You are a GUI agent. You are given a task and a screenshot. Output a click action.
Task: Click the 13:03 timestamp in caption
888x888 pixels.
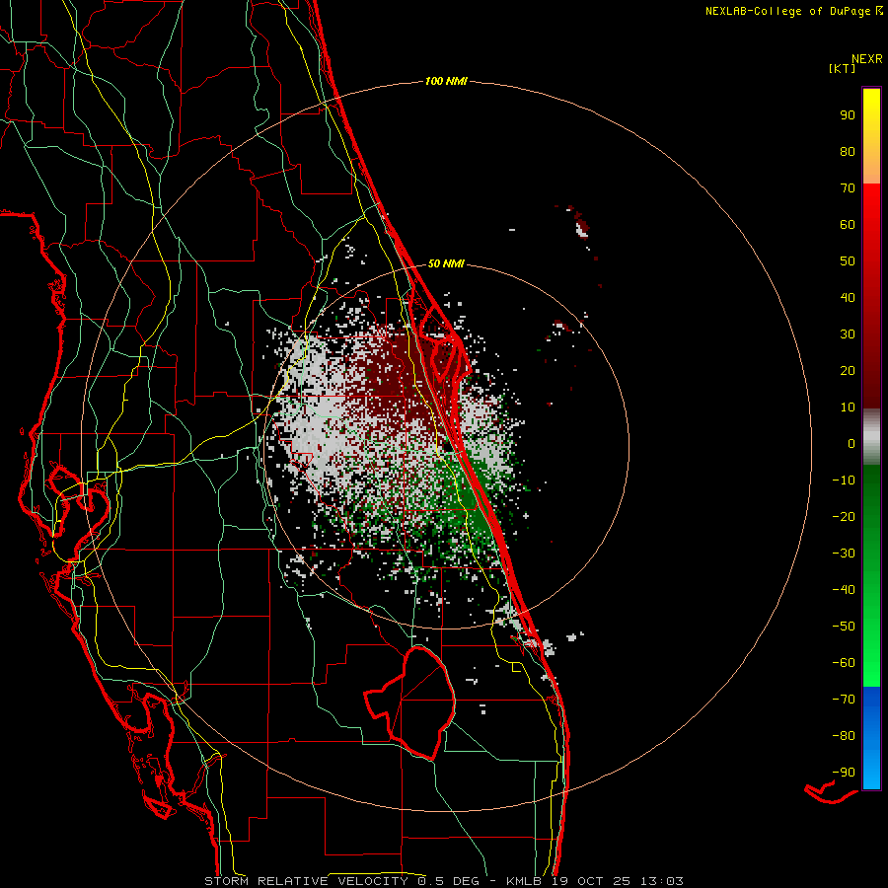(662, 881)
